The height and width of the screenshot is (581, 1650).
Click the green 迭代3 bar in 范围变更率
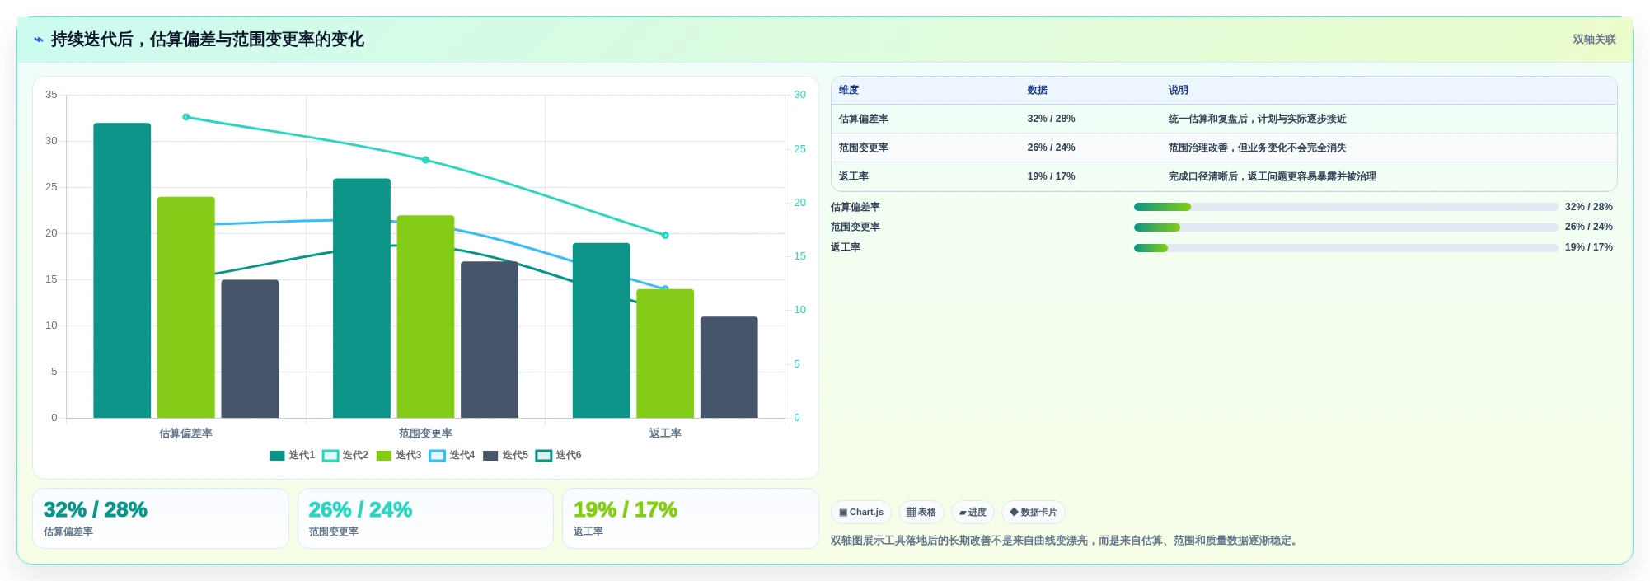pyautogui.click(x=425, y=316)
